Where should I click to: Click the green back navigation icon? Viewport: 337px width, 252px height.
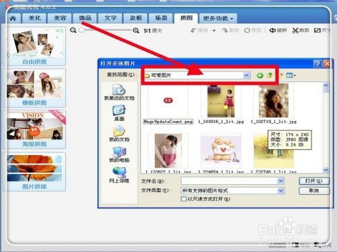coord(260,75)
